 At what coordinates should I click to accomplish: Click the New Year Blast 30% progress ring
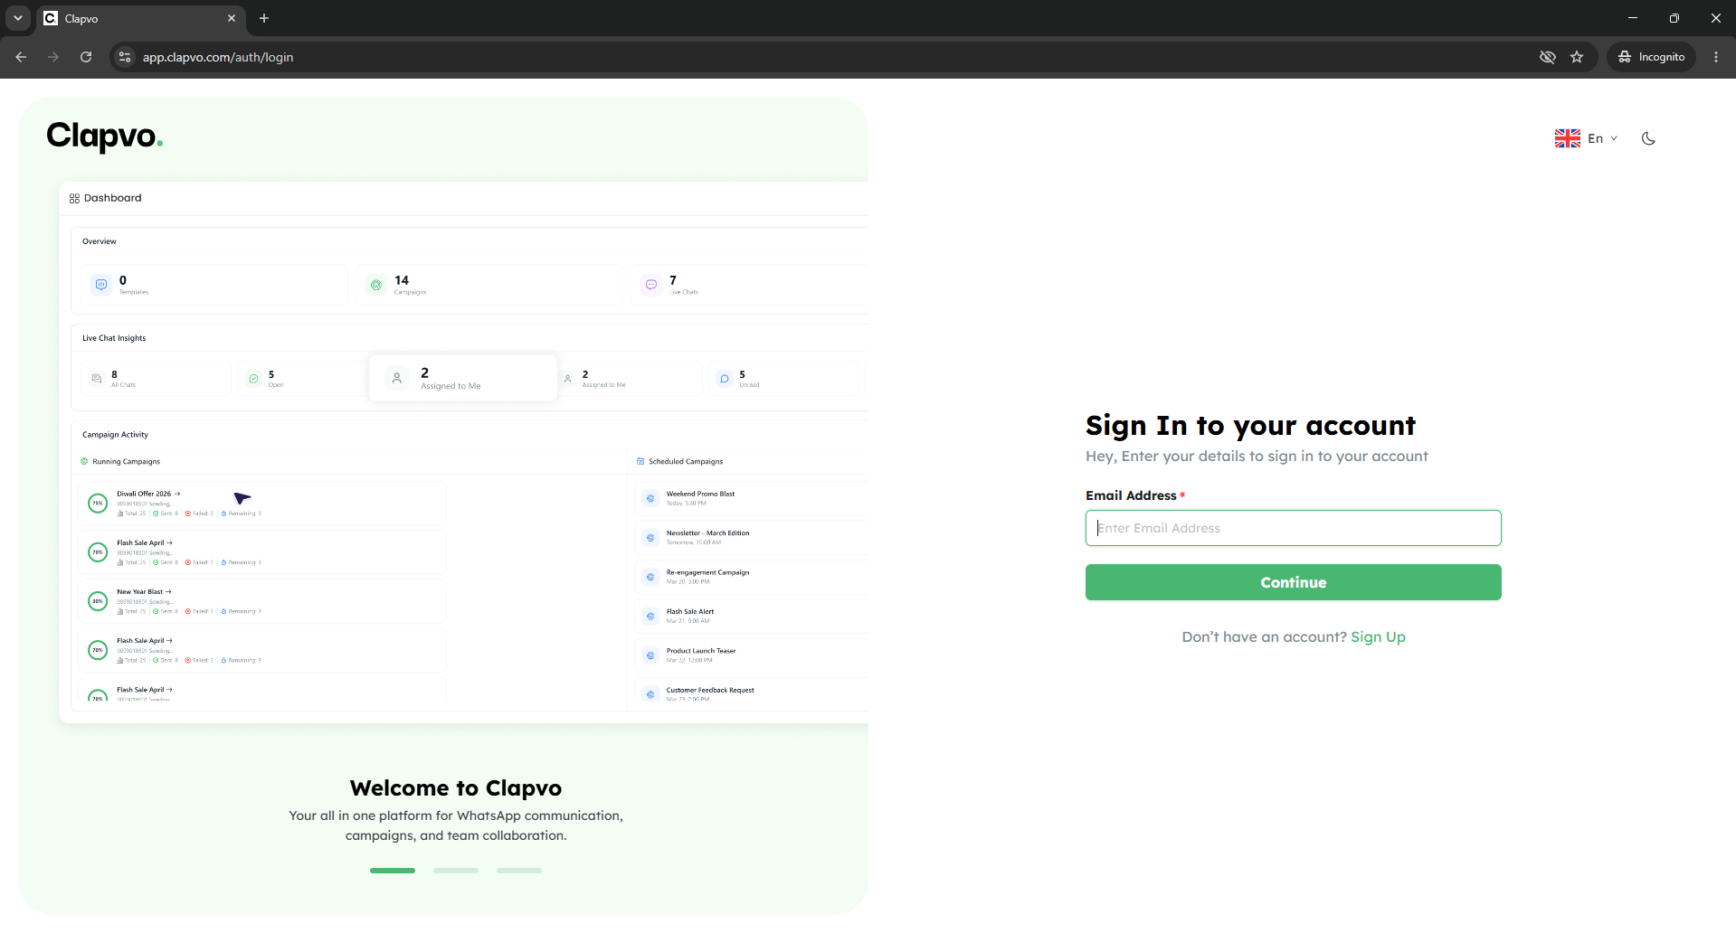tap(98, 601)
